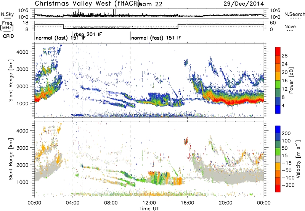Screen dimensions: 305x211
Task: Click the CPID row label
Action: tap(8, 36)
